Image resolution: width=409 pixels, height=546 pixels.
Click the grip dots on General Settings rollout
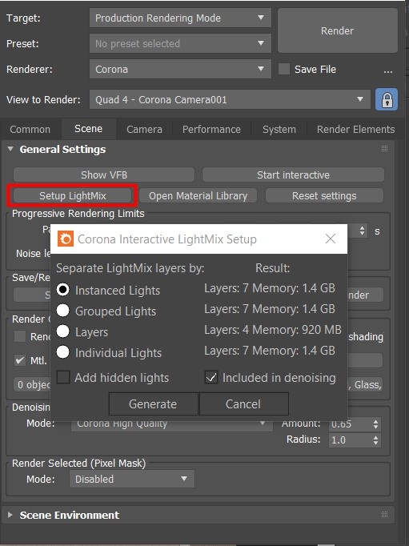[x=384, y=149]
